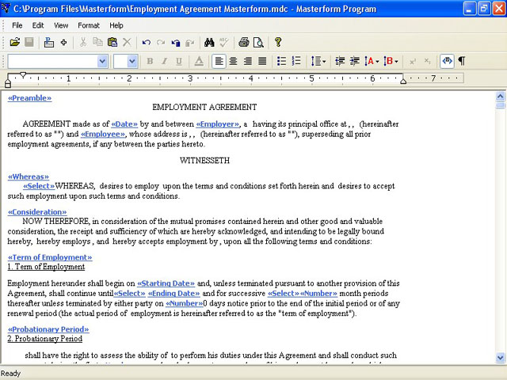Viewport: 507px width, 380px height.
Task: Click the application icon in title bar
Action: (6, 9)
